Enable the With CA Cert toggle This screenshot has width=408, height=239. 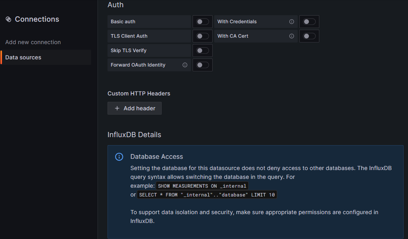coord(309,36)
